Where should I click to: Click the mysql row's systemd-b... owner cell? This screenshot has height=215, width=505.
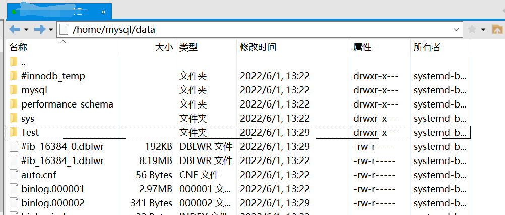(440, 90)
